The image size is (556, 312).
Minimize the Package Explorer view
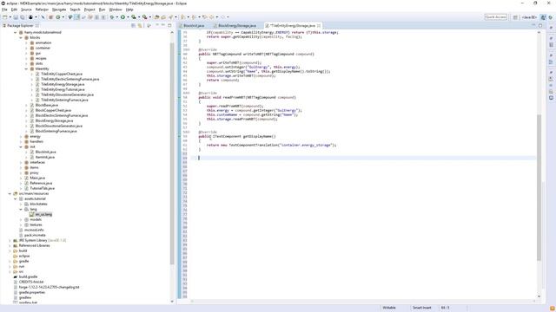(x=163, y=25)
